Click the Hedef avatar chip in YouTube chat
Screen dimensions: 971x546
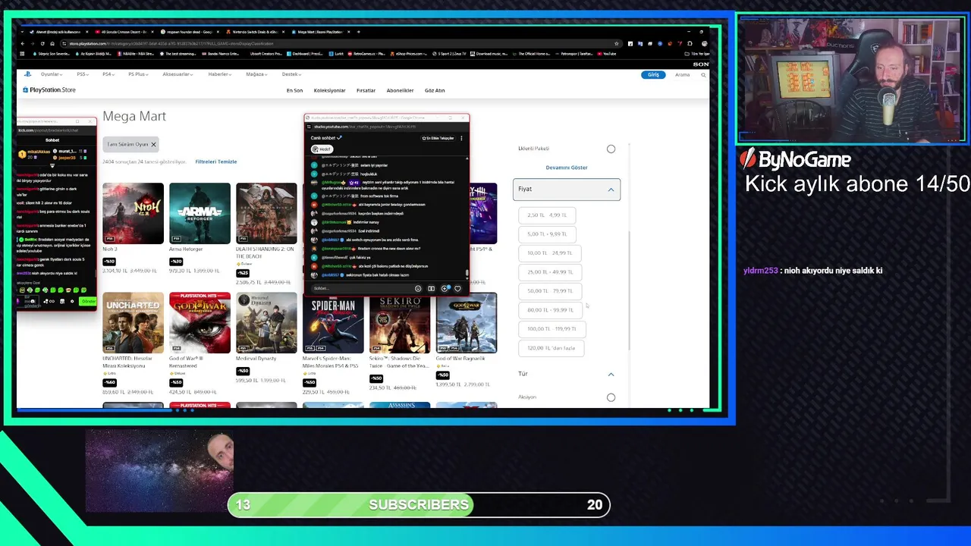point(322,149)
